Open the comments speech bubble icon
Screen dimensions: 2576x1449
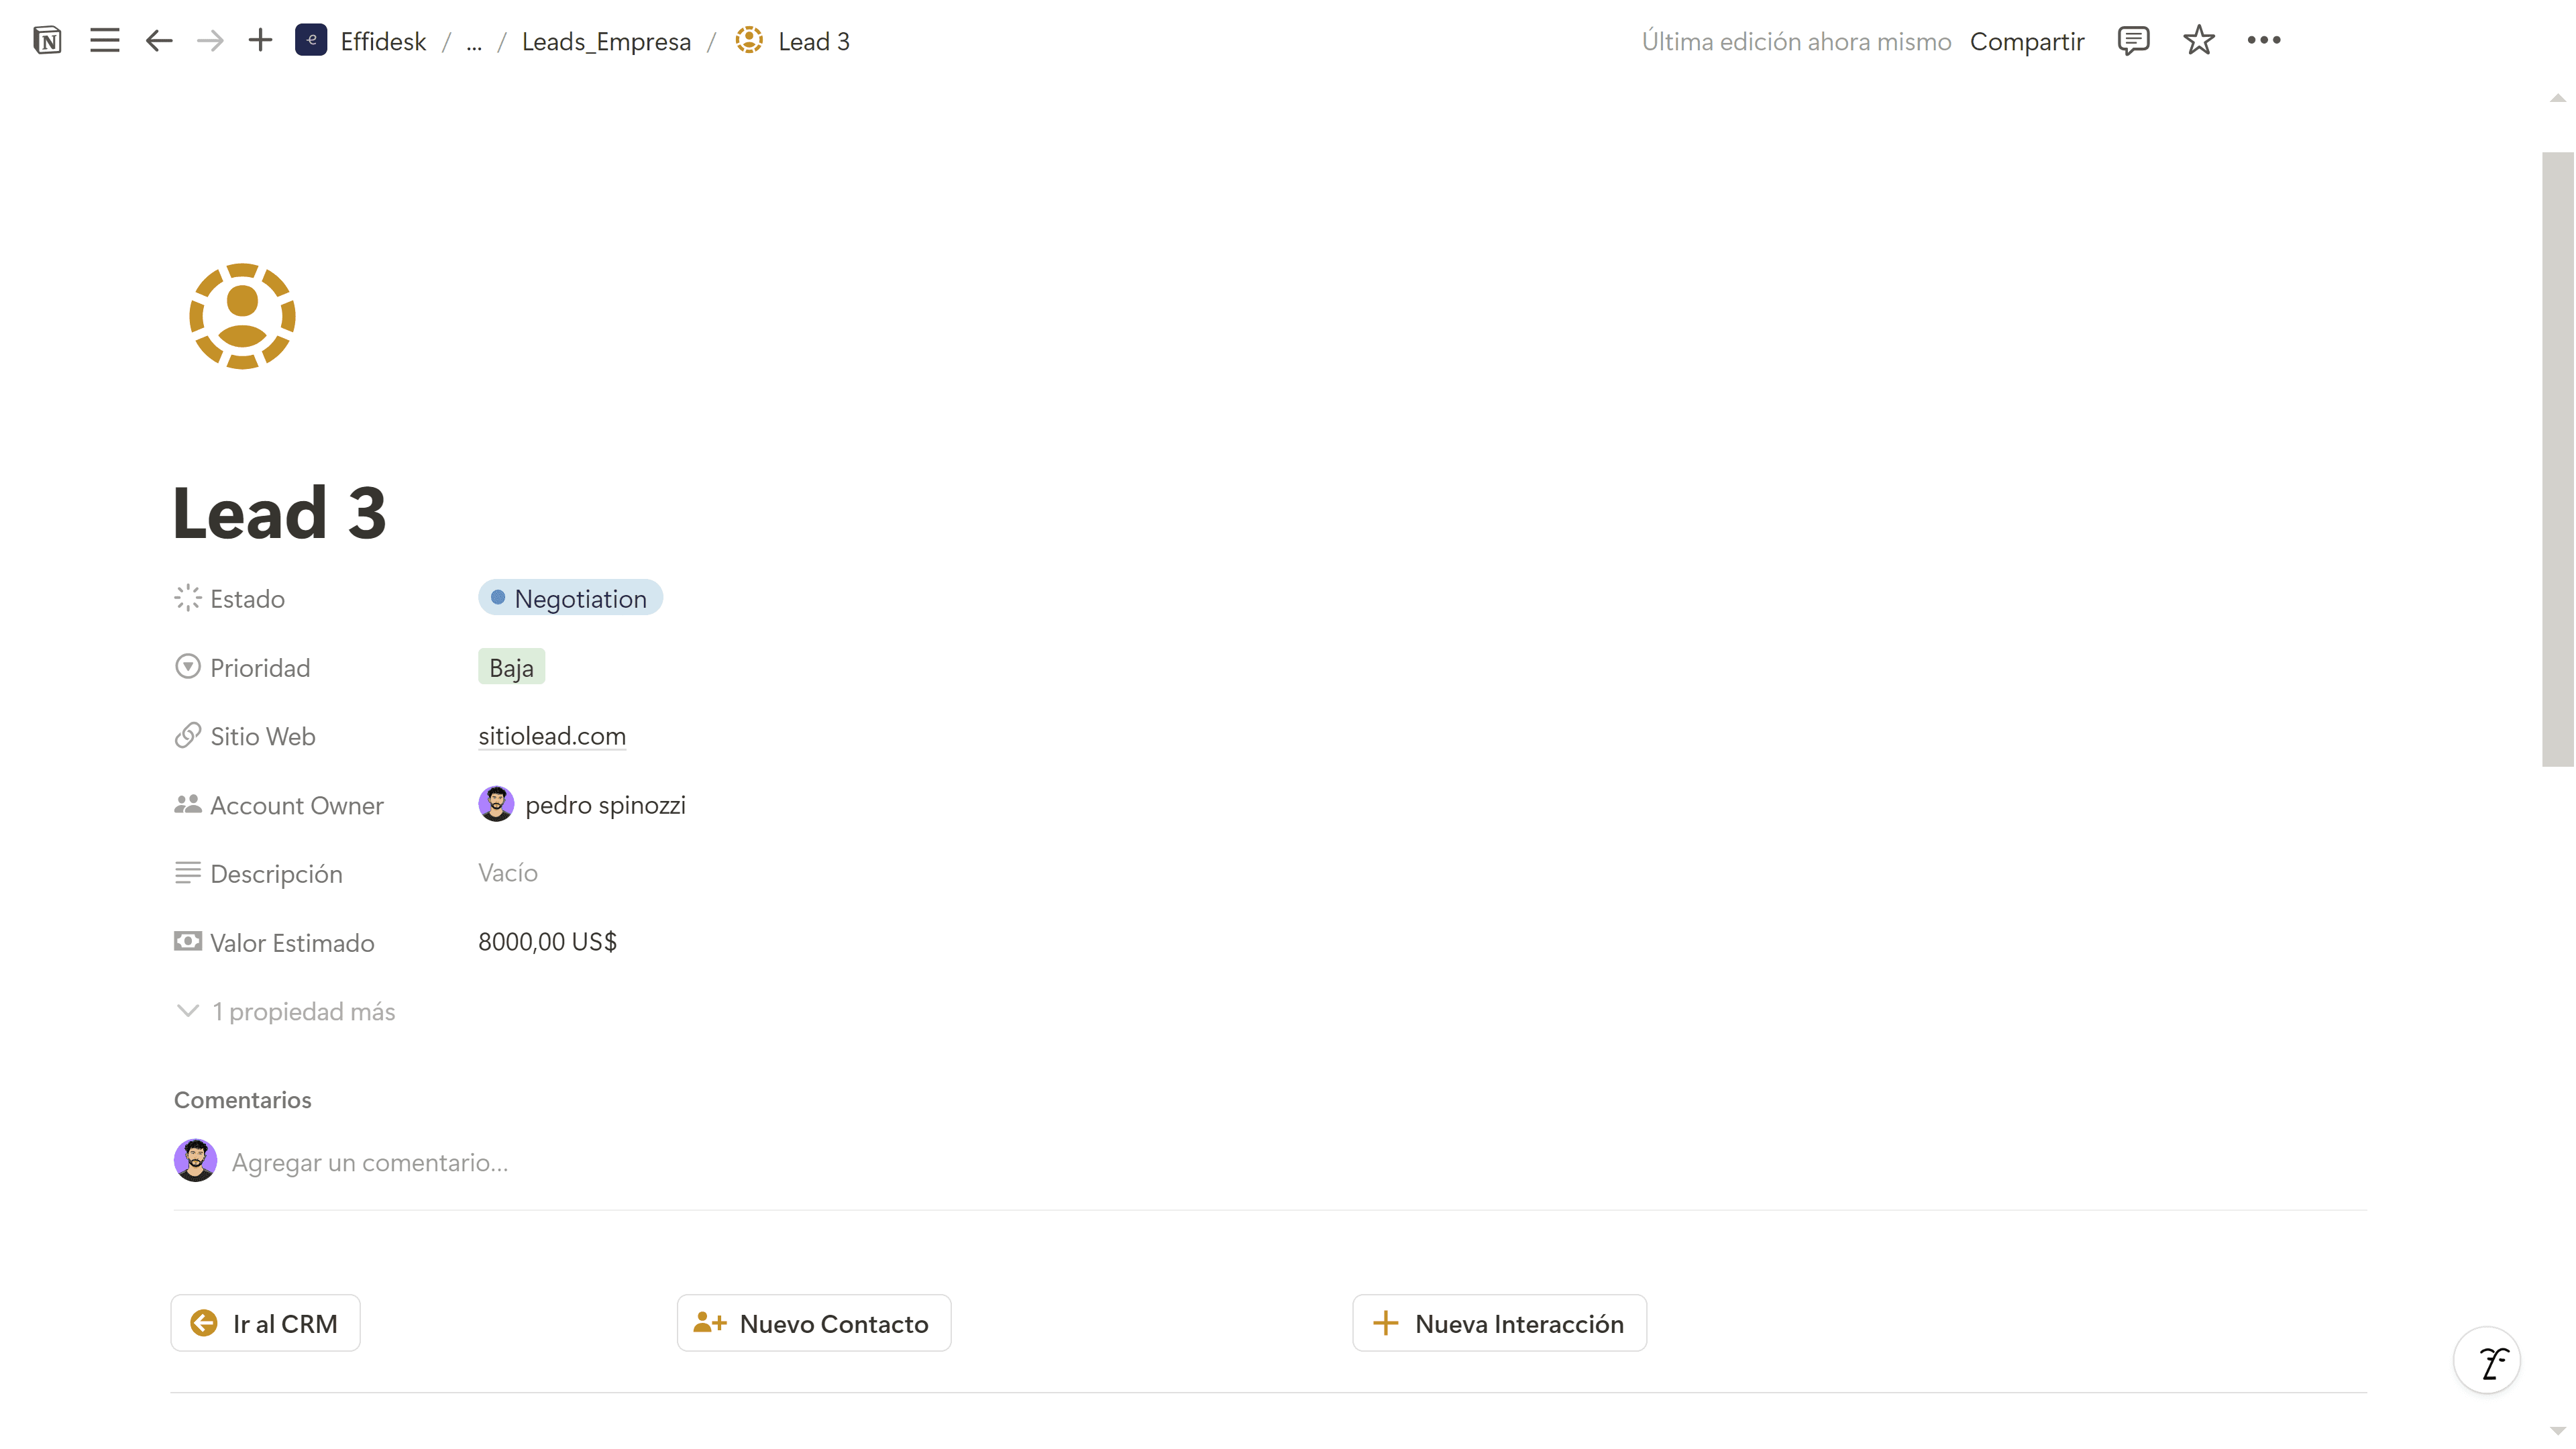tap(2133, 41)
